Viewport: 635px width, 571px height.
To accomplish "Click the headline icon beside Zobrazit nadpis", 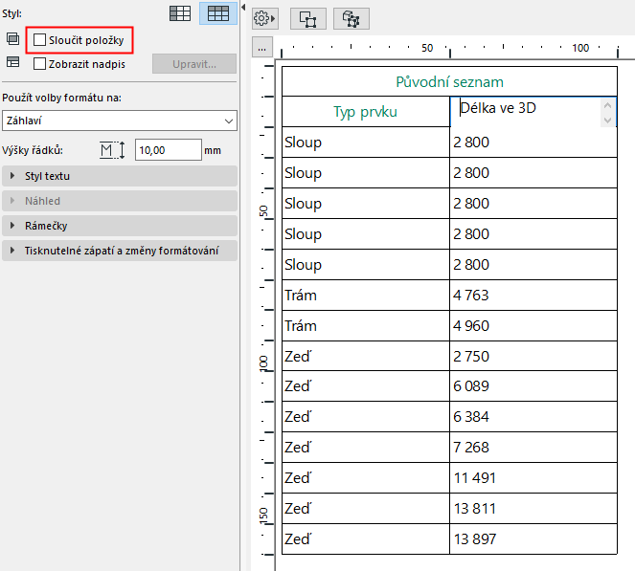I will [x=12, y=63].
